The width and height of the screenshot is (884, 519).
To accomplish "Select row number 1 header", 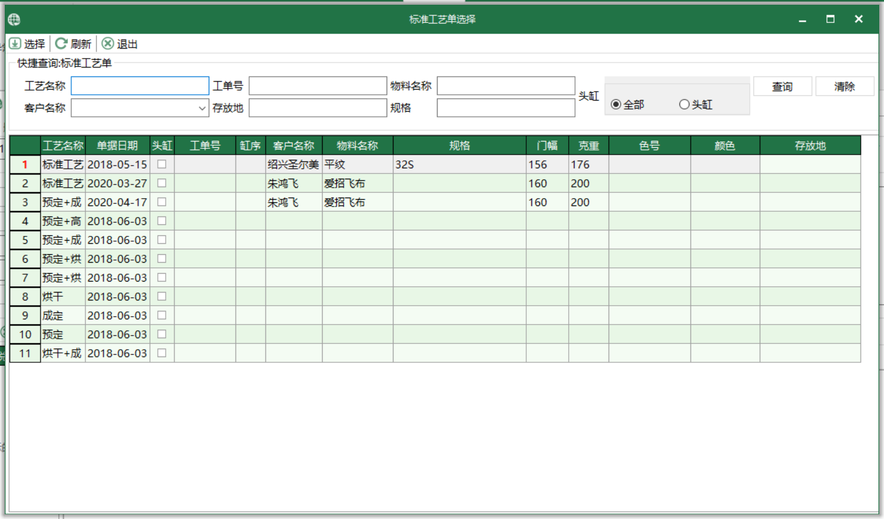I will click(x=25, y=165).
